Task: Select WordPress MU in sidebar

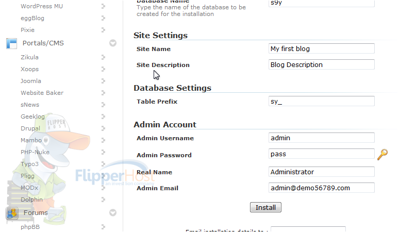Action: [42, 6]
